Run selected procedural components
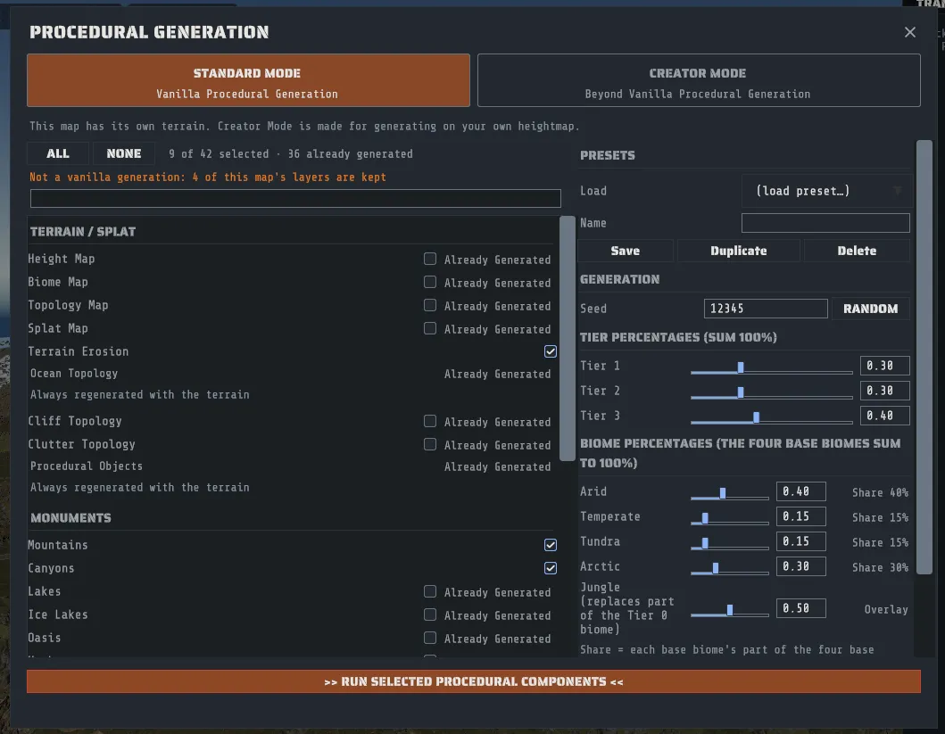The height and width of the screenshot is (734, 945). point(474,681)
